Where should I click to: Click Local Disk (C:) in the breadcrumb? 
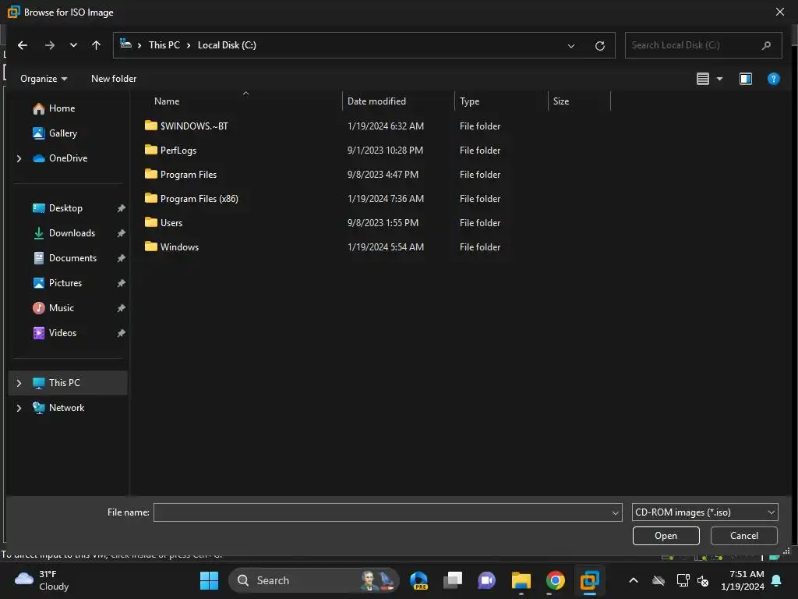[227, 45]
